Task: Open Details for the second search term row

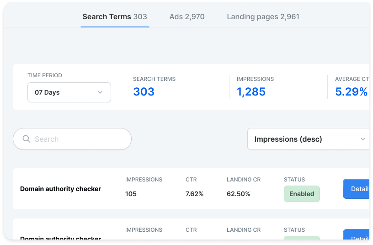Action: point(356,234)
